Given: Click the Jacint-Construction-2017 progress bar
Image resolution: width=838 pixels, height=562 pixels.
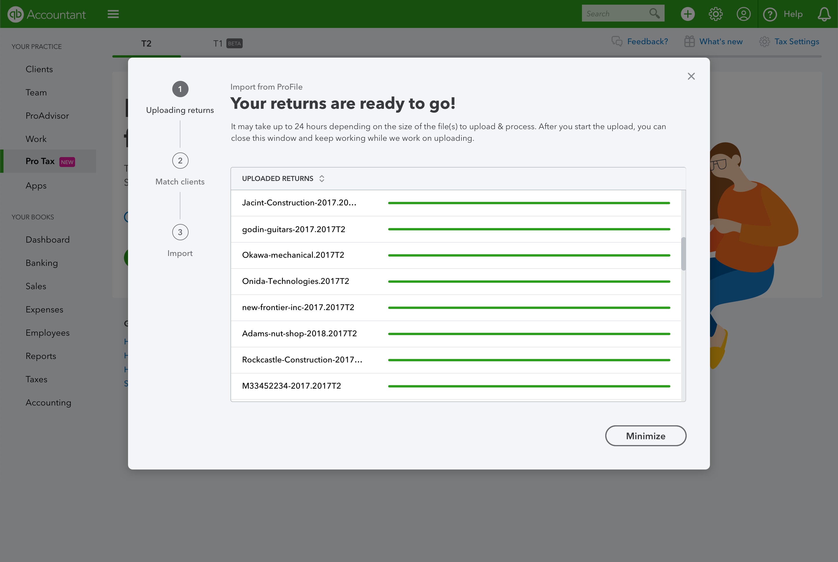Looking at the screenshot, I should click(x=529, y=203).
